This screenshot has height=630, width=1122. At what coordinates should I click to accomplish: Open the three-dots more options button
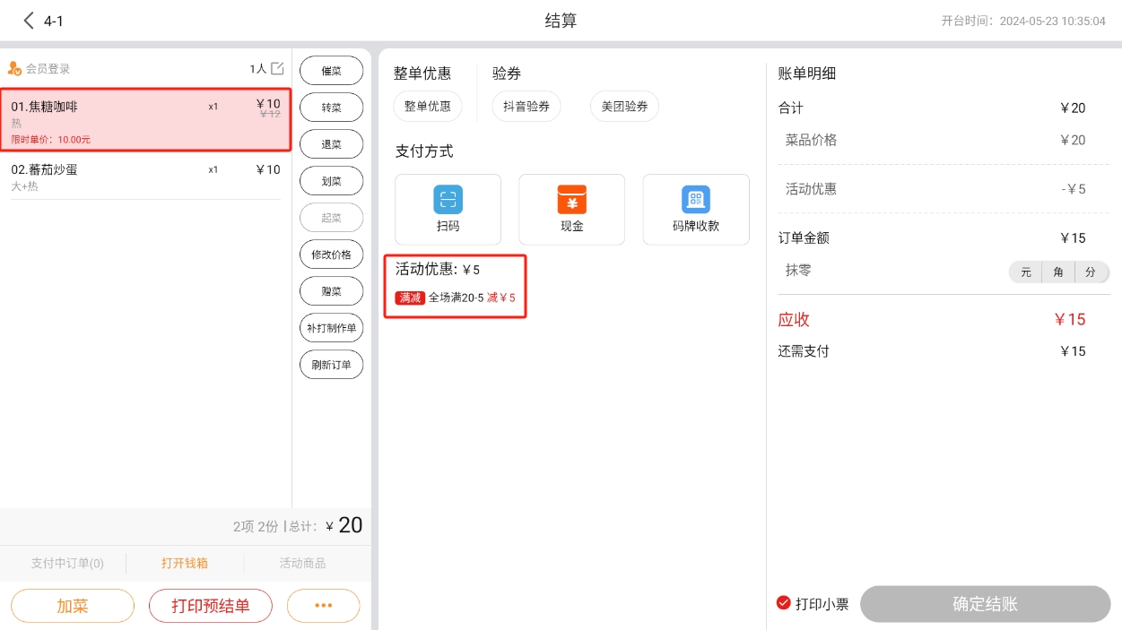coord(323,606)
